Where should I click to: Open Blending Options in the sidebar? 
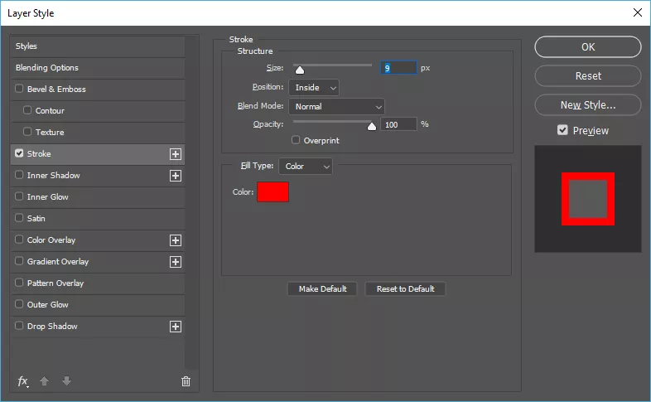(98, 68)
